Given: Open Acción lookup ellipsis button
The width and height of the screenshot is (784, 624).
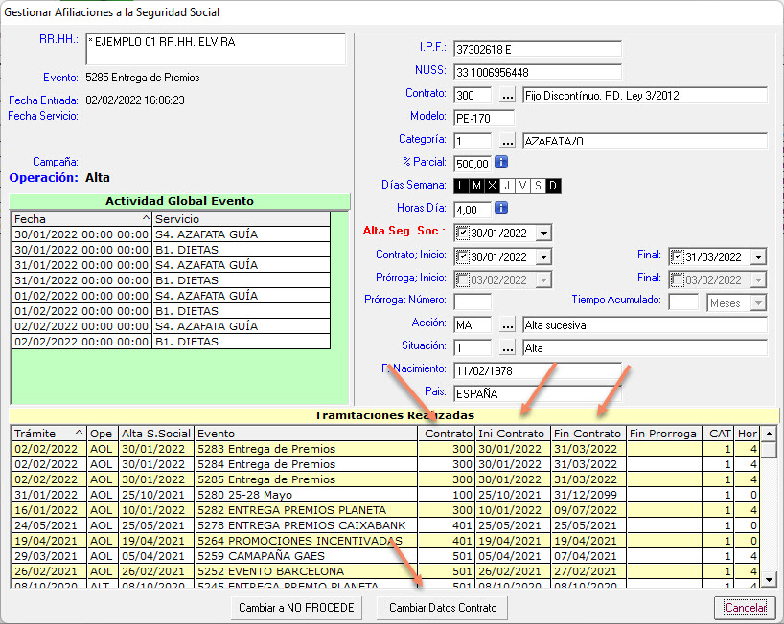Looking at the screenshot, I should [508, 325].
